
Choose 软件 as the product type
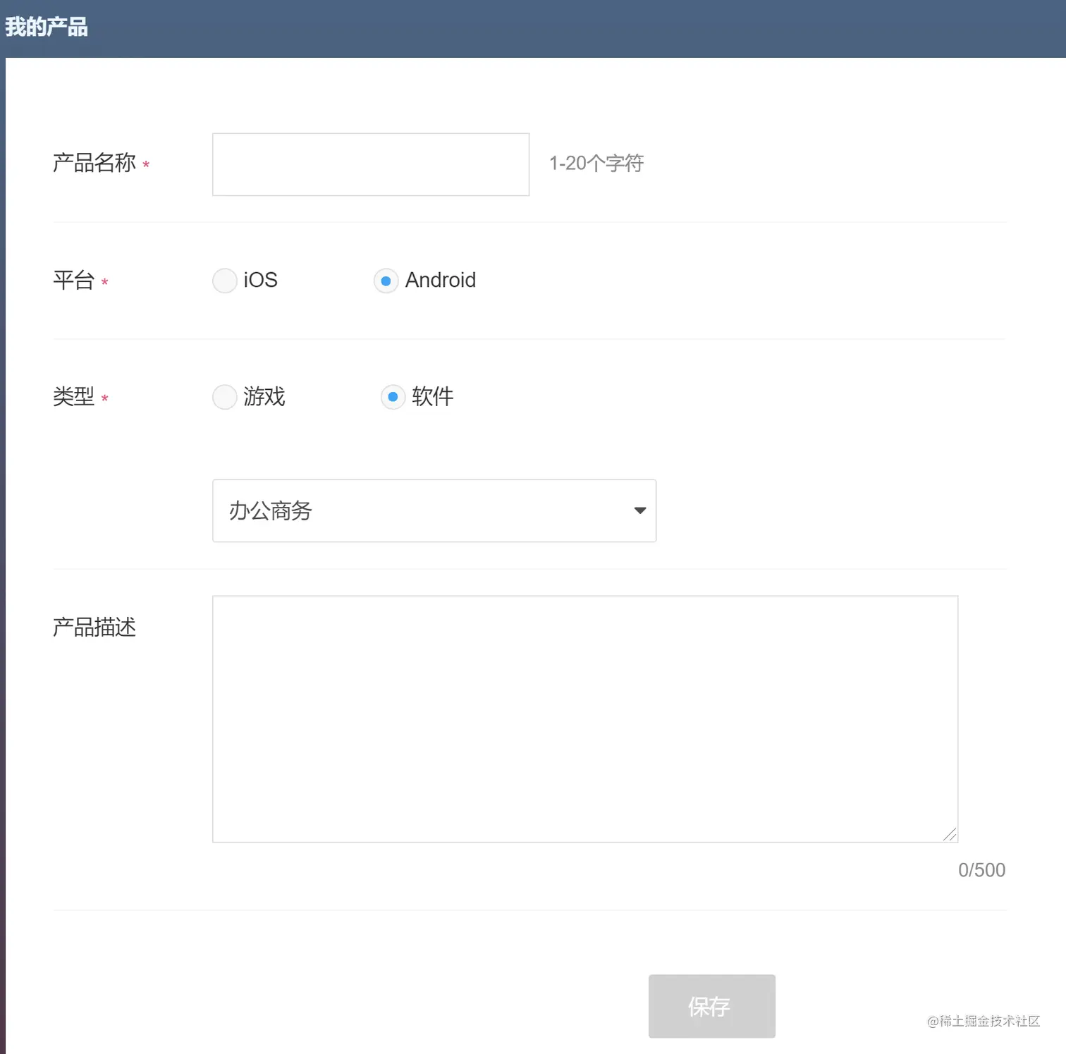(393, 397)
